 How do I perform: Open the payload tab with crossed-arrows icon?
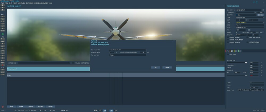(x=232, y=51)
